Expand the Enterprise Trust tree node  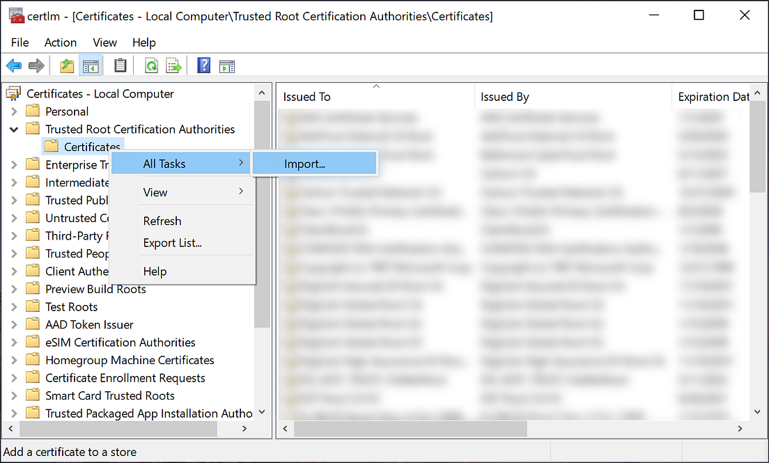point(15,164)
